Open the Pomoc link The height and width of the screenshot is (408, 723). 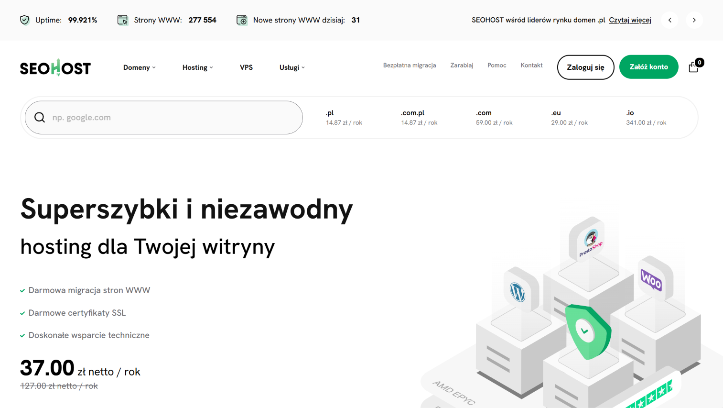pyautogui.click(x=497, y=65)
